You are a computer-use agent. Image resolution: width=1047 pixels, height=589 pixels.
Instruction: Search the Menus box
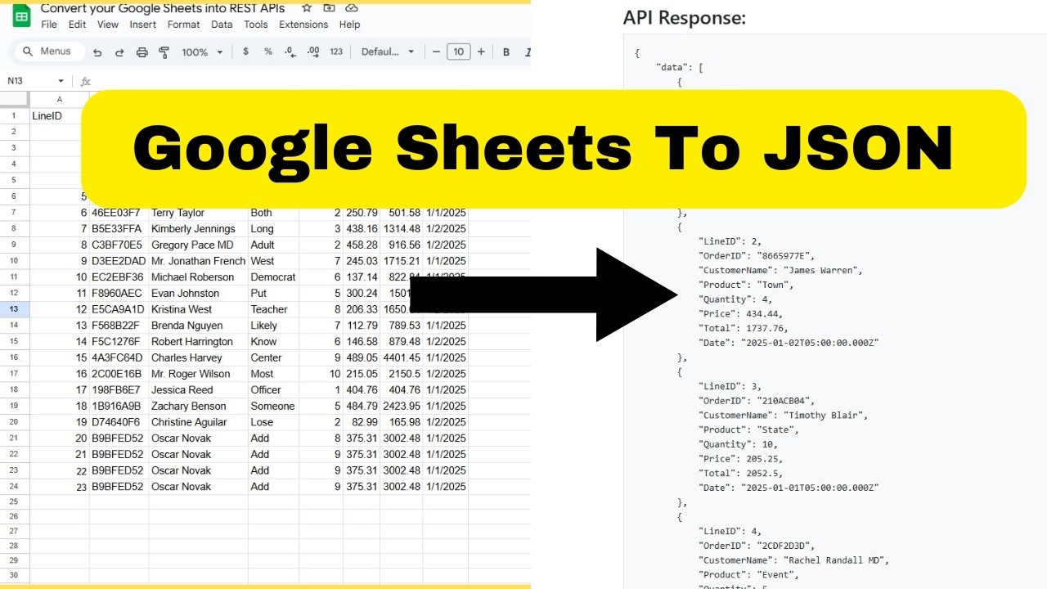48,52
